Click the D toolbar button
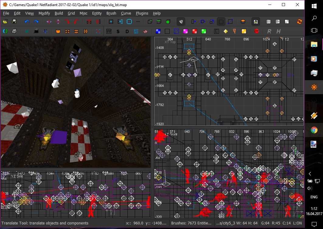The image size is (323, 229). click(127, 31)
